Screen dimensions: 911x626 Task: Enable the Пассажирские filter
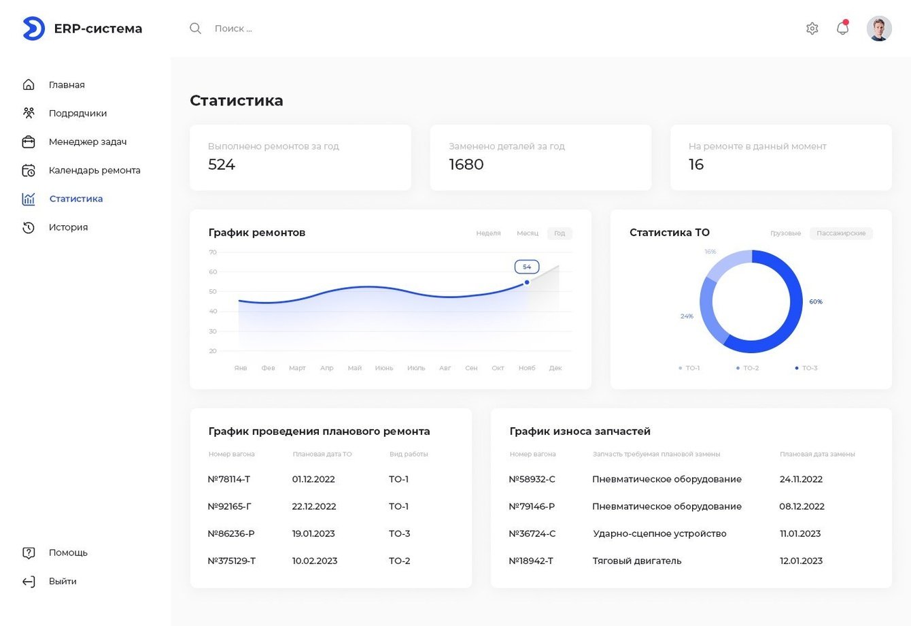click(x=841, y=233)
